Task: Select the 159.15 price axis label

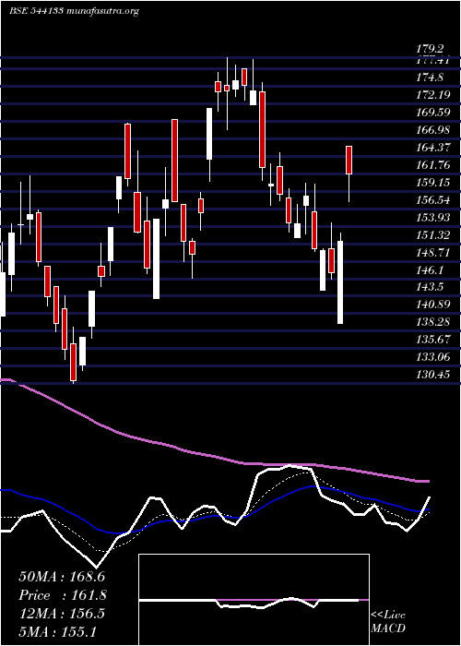Action: pyautogui.click(x=434, y=182)
